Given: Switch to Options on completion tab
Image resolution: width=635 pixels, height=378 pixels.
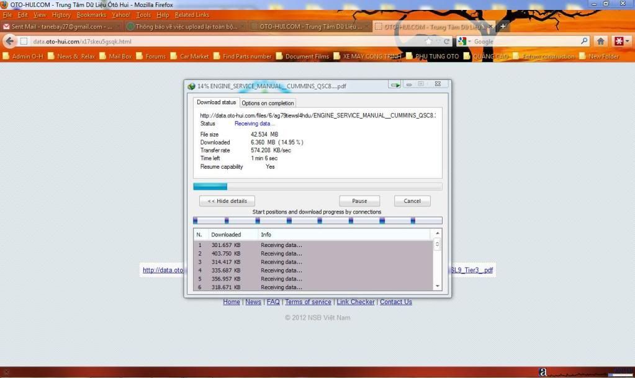Looking at the screenshot, I should [268, 103].
